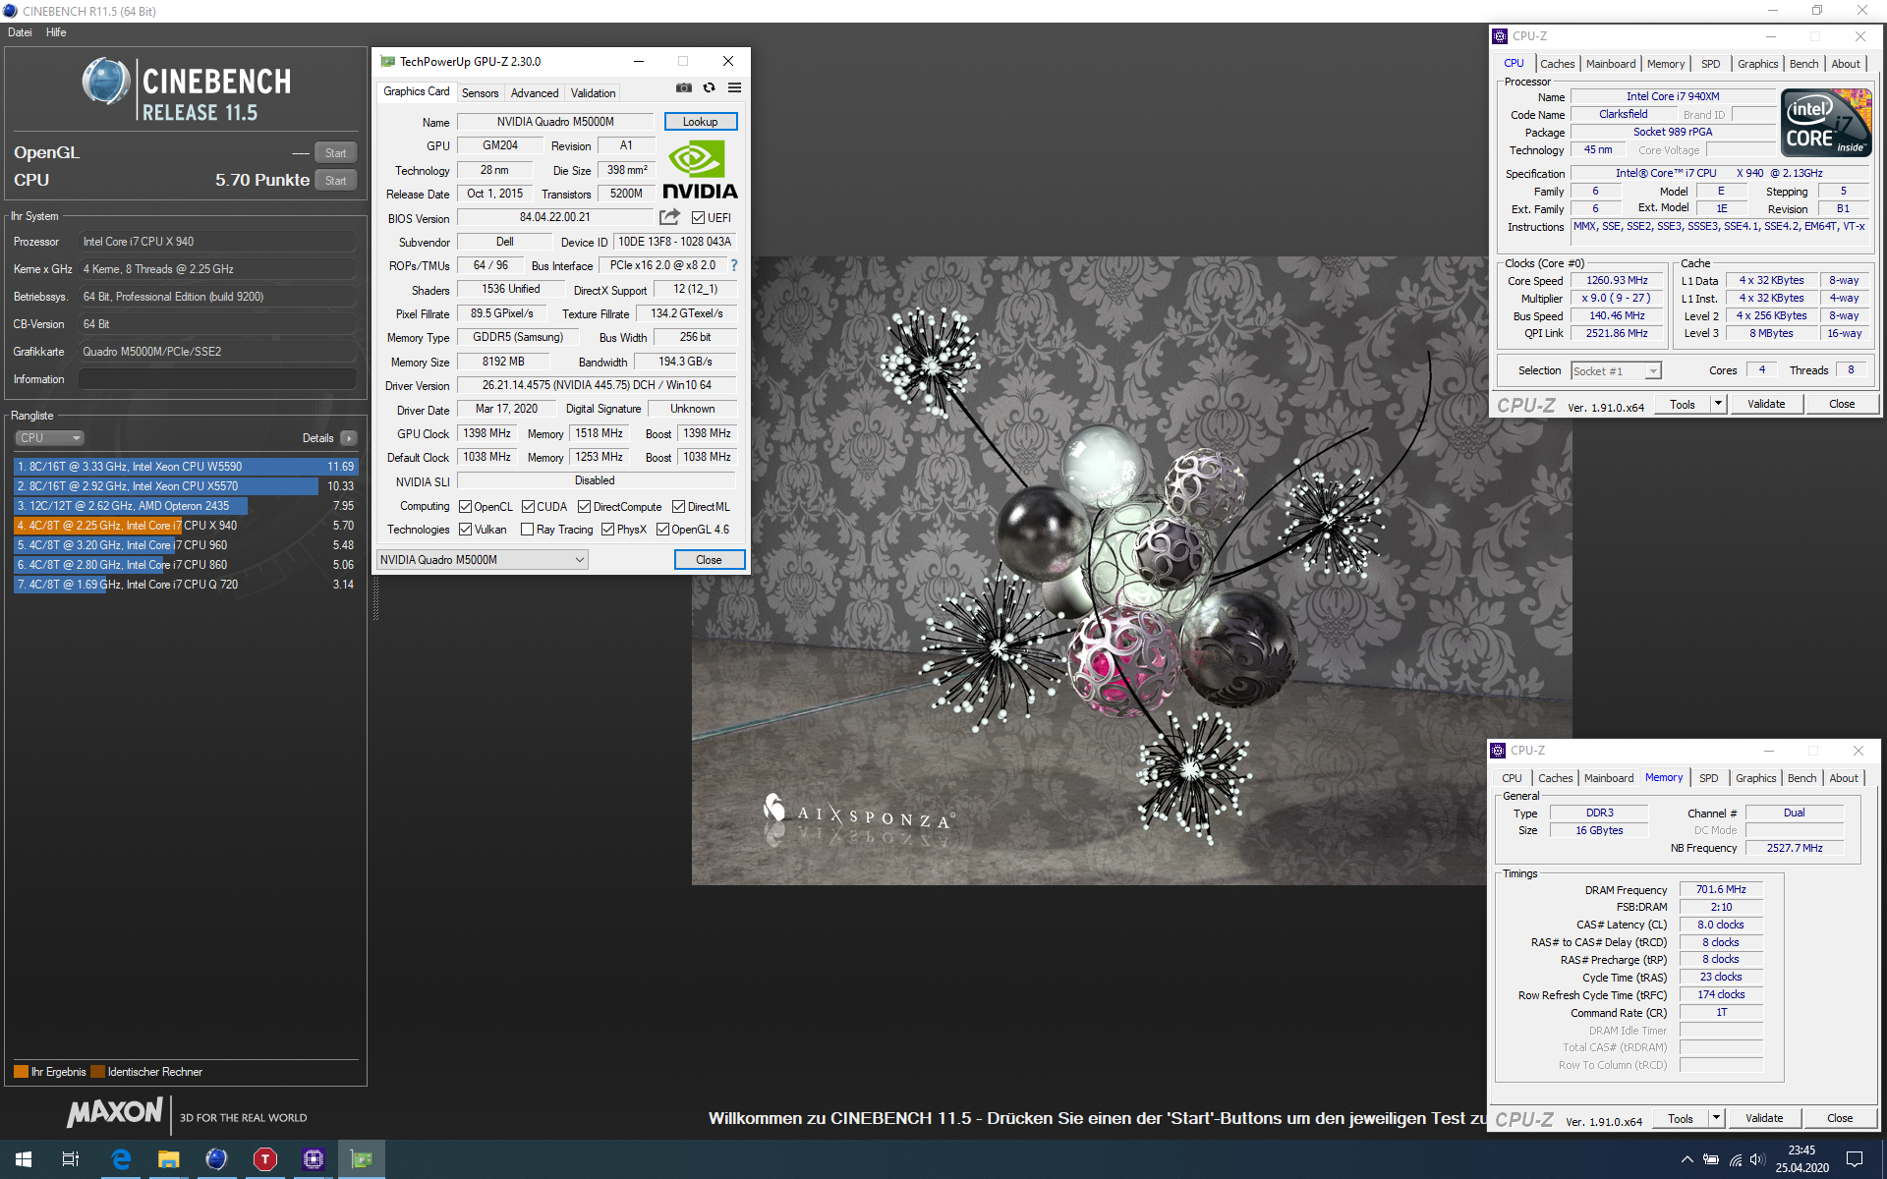Toggle CUDA checkbox
The image size is (1887, 1179).
click(x=528, y=507)
